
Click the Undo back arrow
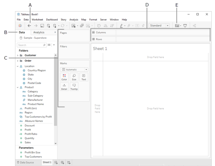29,26
